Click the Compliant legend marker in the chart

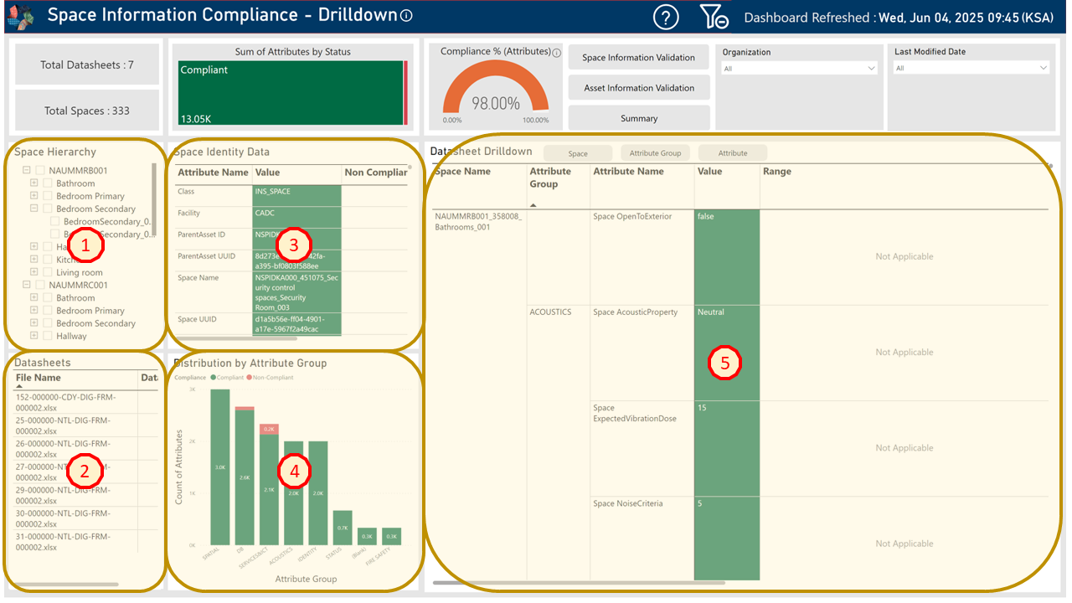214,378
